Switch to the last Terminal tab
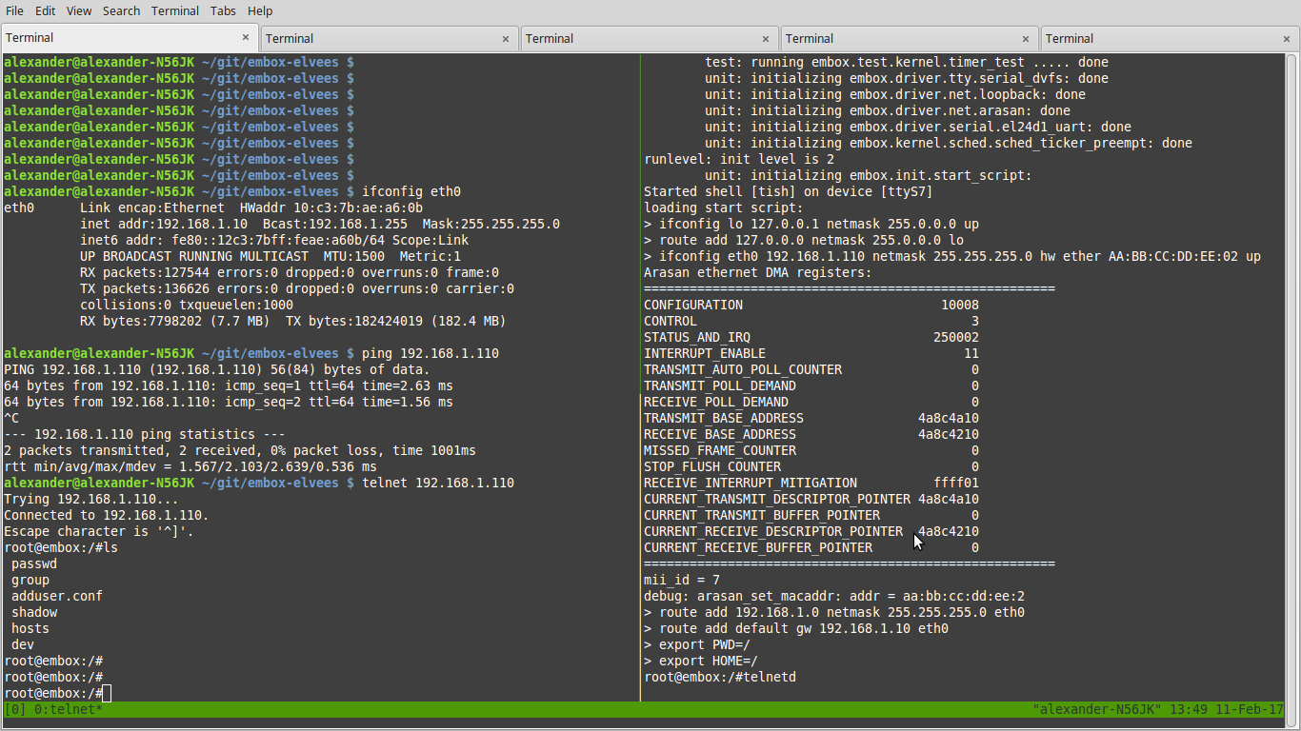The height and width of the screenshot is (731, 1301). [1170, 39]
